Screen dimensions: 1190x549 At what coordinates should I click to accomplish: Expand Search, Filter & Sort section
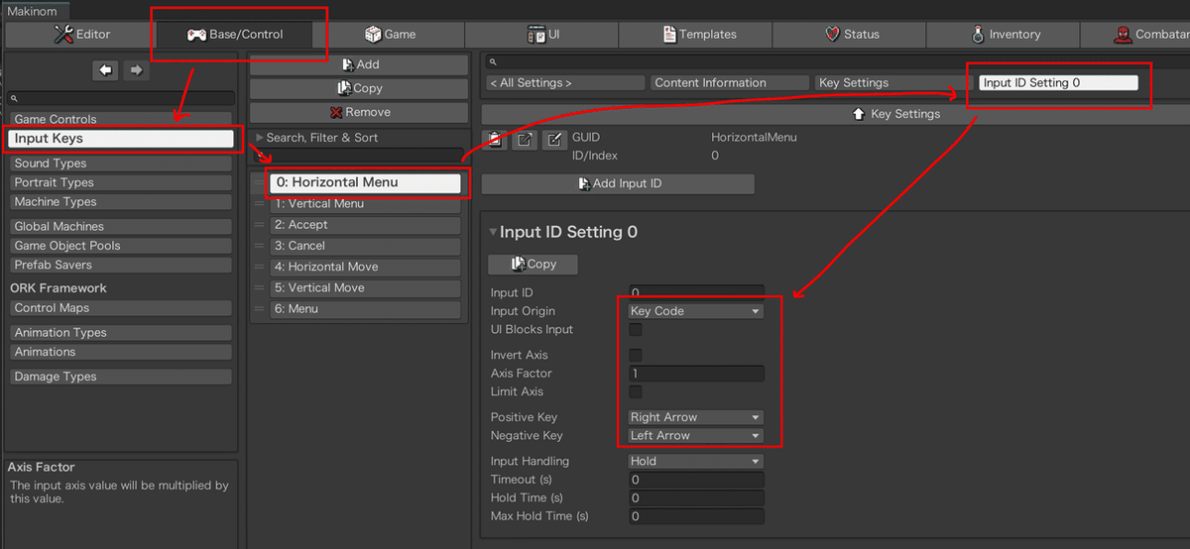(x=316, y=138)
